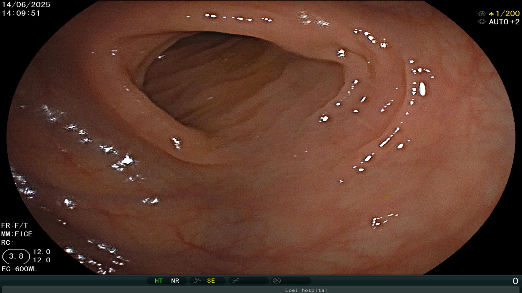Click the date 14/06/2025
Screen dimensions: 522x293
[x=26, y=5]
